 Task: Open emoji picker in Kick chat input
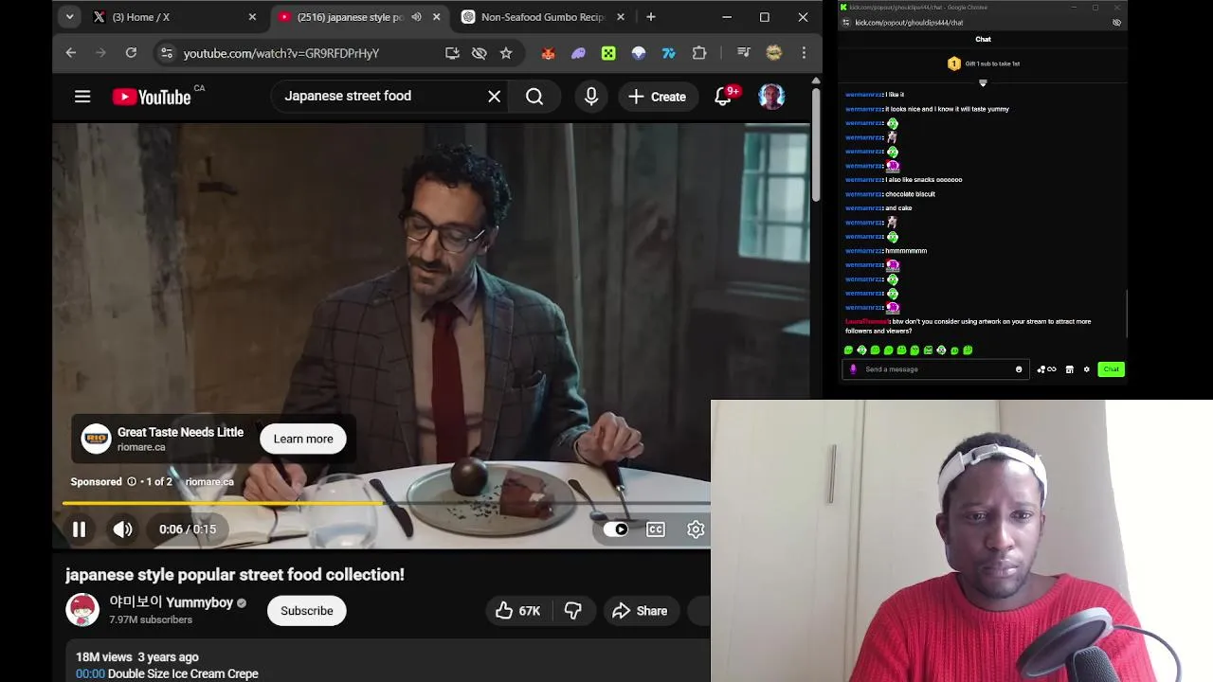click(1019, 369)
